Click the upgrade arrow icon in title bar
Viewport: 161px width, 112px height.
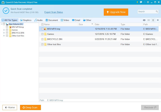coord(137,2)
